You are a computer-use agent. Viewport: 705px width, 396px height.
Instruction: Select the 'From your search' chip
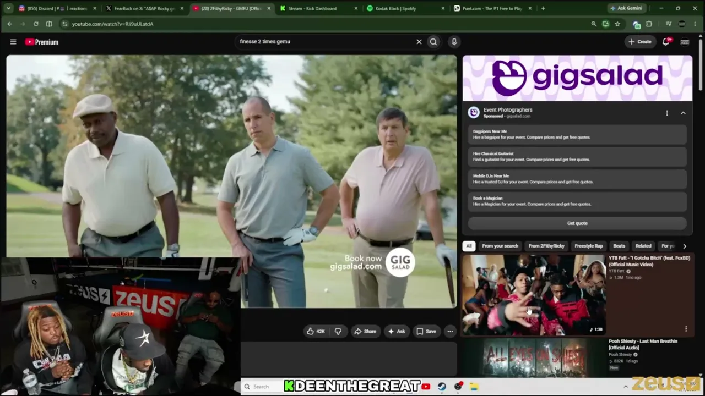500,246
